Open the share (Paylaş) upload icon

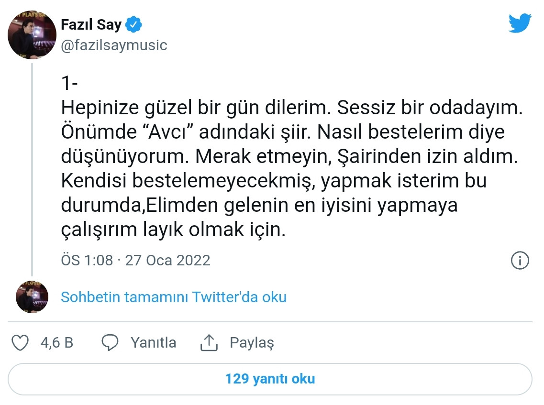(209, 342)
